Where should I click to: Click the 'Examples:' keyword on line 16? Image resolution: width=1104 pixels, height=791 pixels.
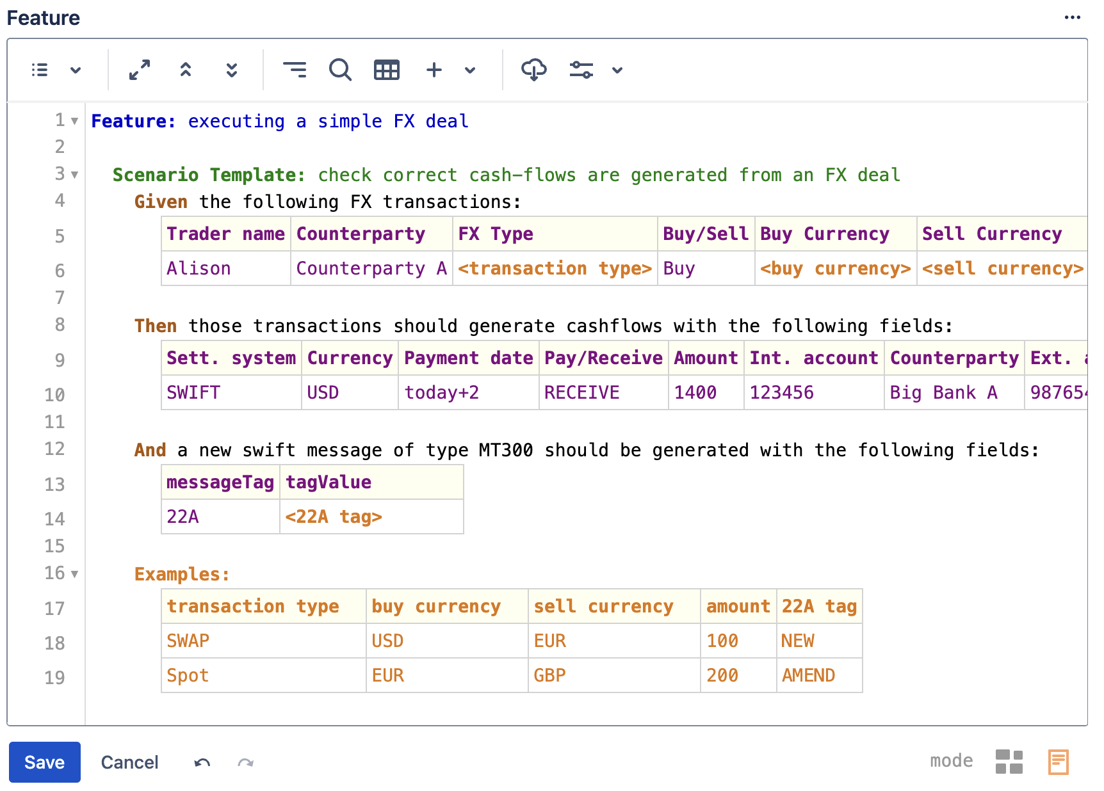pos(182,574)
